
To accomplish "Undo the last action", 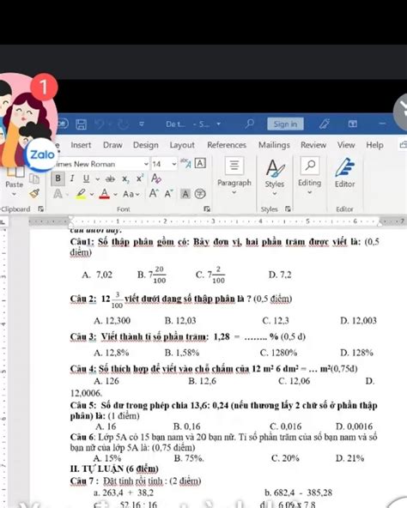I will (x=100, y=124).
